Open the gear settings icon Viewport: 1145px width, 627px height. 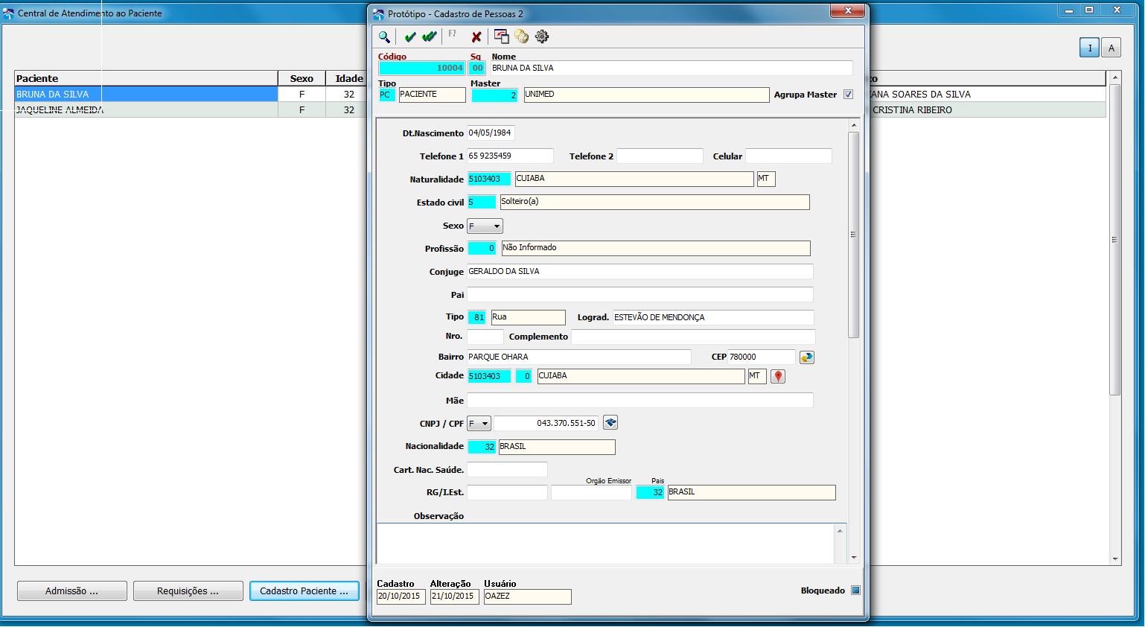pyautogui.click(x=542, y=36)
